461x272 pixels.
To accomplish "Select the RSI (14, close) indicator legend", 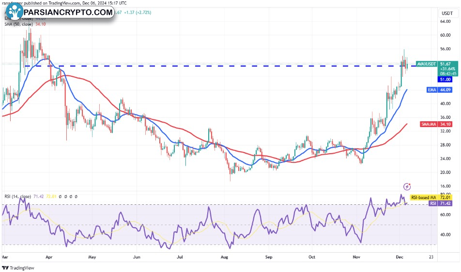I will click(17, 197).
